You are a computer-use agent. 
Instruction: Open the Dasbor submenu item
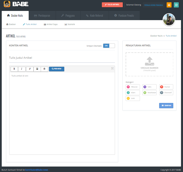(11, 24)
